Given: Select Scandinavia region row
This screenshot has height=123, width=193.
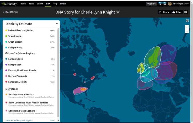Looking at the screenshot, I should pyautogui.click(x=30, y=36).
